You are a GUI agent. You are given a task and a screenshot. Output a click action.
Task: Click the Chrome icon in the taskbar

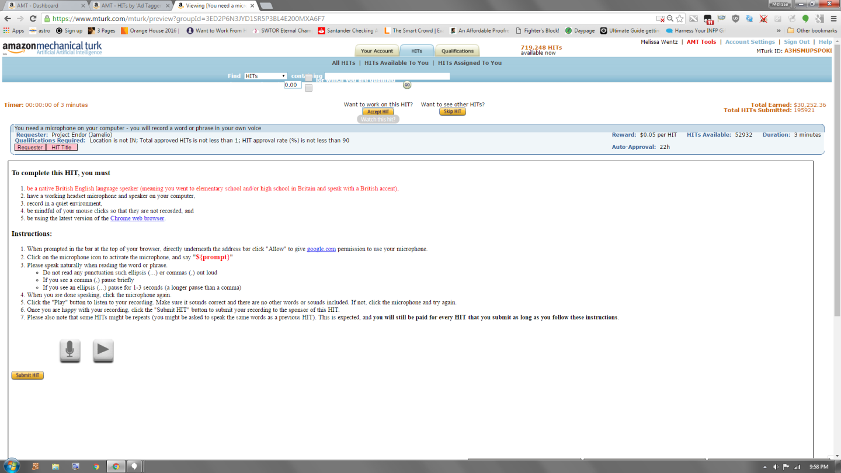tap(116, 467)
